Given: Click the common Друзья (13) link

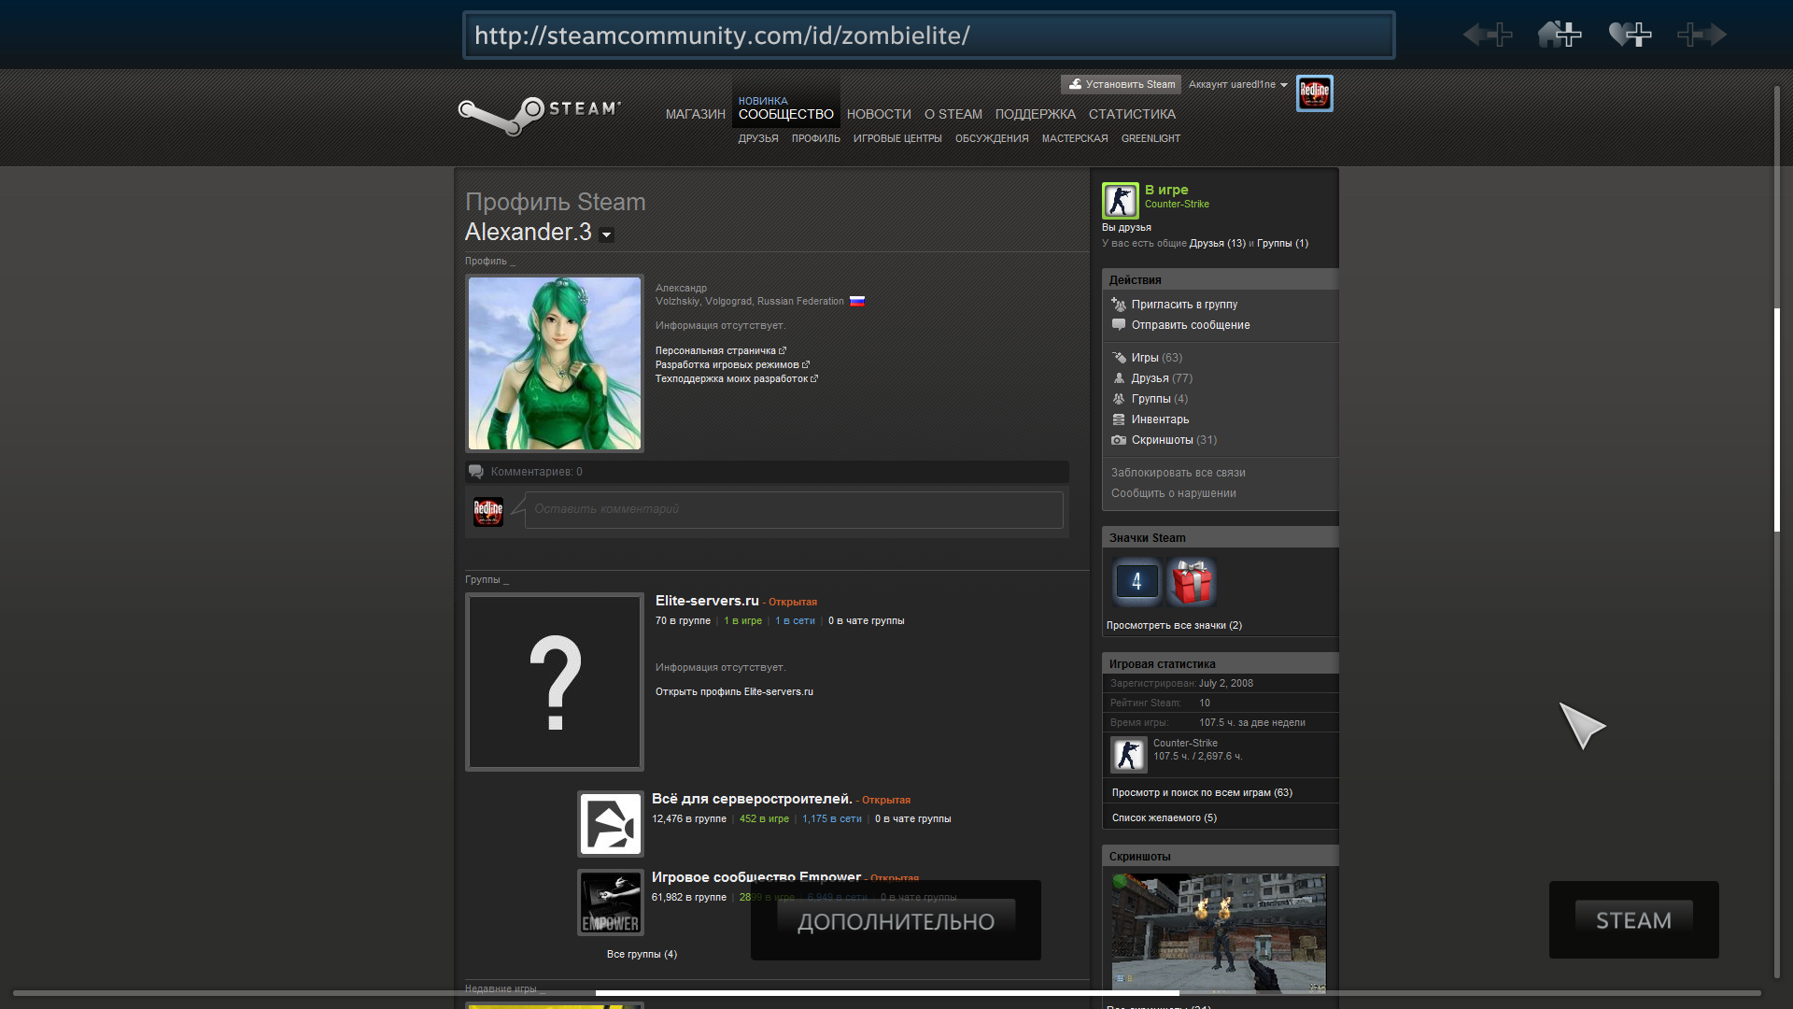Looking at the screenshot, I should click(1217, 243).
